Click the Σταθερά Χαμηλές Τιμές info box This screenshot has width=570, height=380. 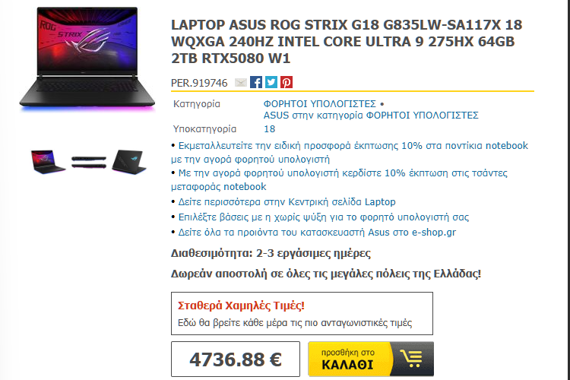tap(302, 313)
